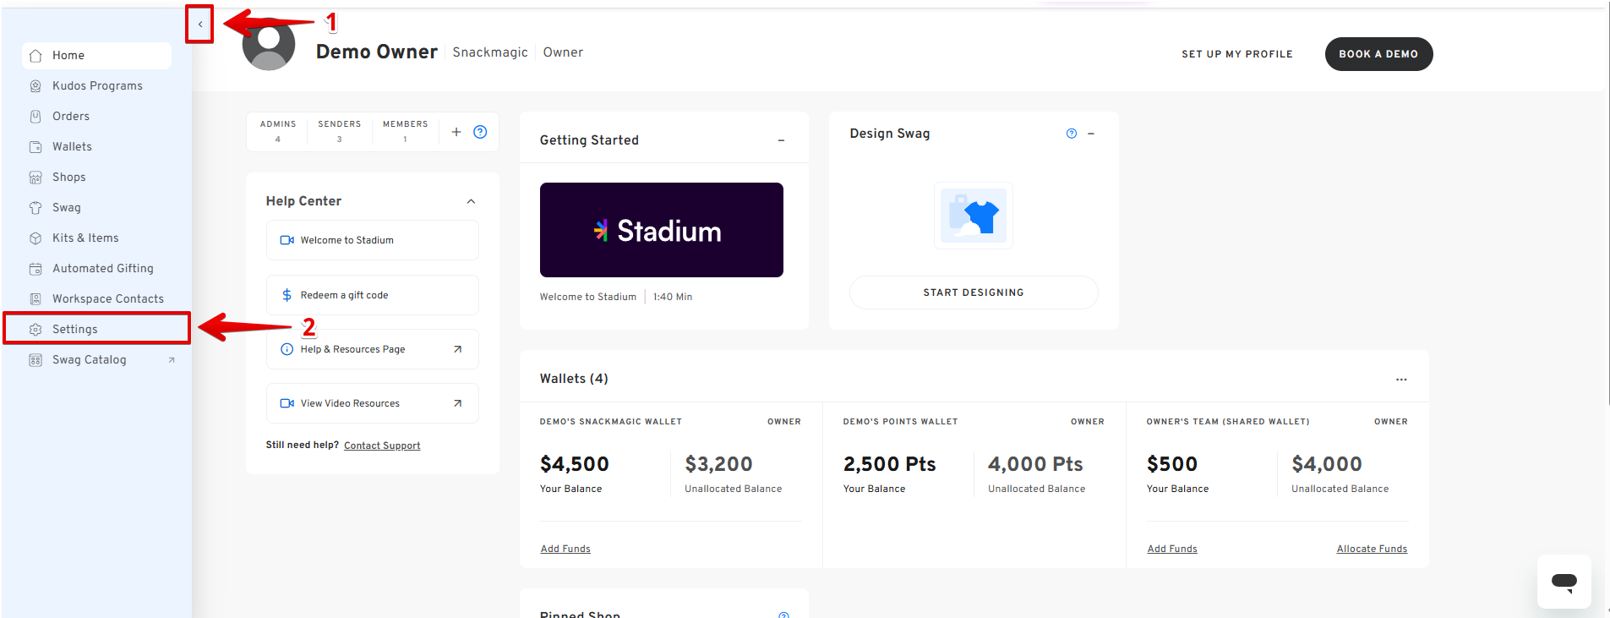1610x618 pixels.
Task: Minimize the Getting Started card
Action: tap(781, 140)
